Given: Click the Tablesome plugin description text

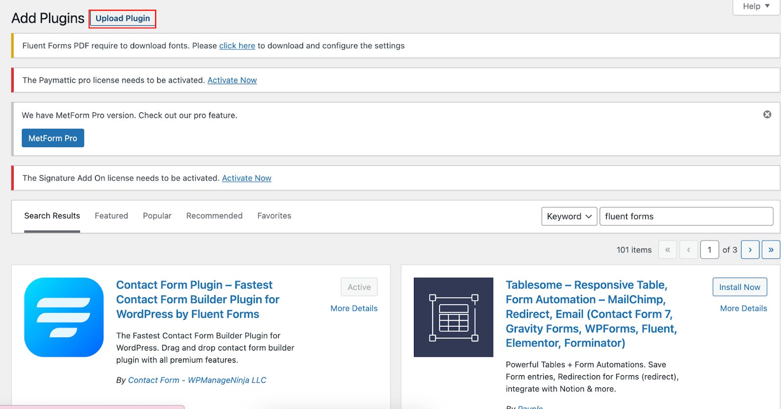Looking at the screenshot, I should (x=592, y=377).
